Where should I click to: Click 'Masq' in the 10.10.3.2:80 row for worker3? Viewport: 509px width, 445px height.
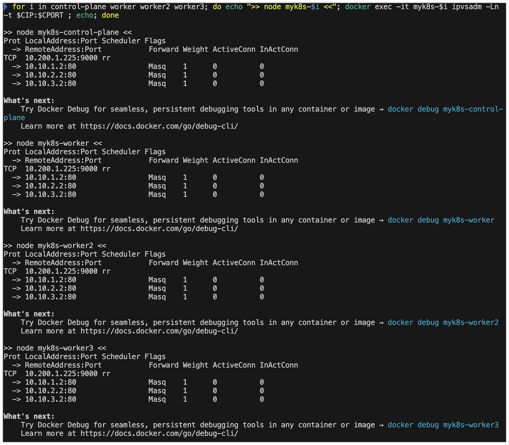tap(157, 399)
